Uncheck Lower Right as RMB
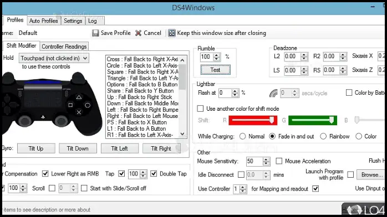The width and height of the screenshot is (387, 217). point(45,174)
